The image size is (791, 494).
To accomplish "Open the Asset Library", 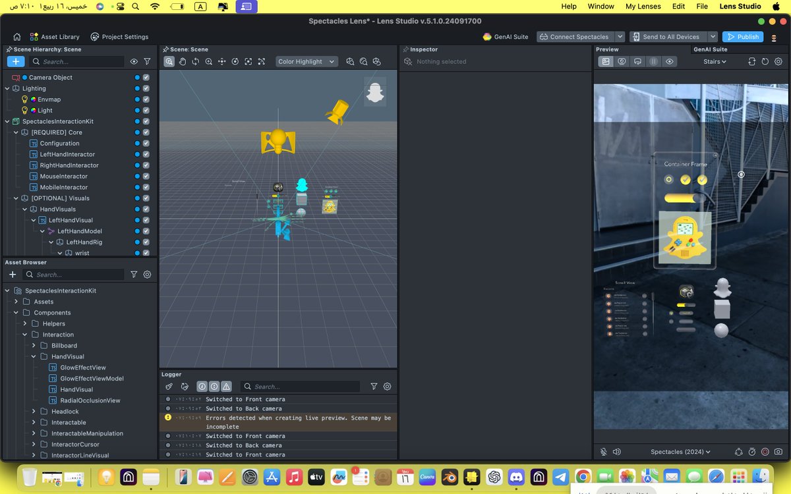I will tap(54, 37).
